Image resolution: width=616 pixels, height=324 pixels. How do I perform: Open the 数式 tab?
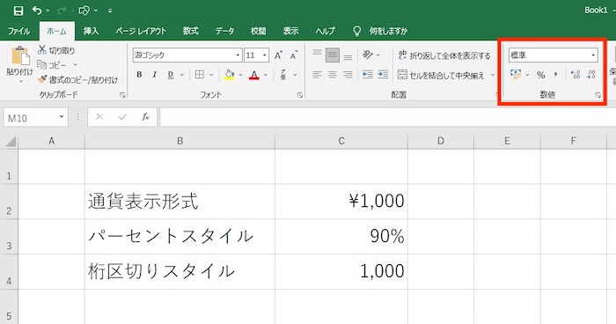tap(191, 31)
